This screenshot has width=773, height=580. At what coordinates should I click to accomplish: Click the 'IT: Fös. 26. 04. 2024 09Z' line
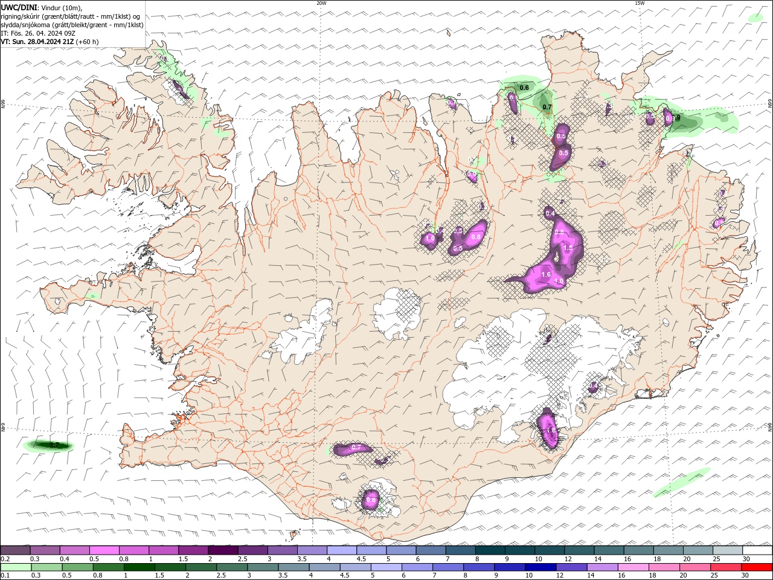pos(37,33)
